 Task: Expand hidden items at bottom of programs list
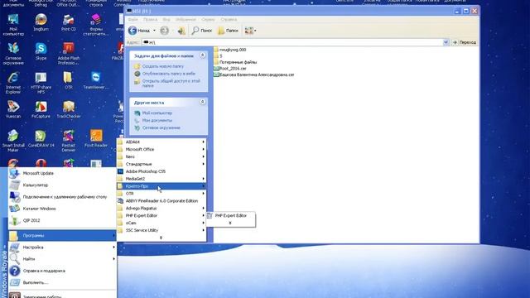coord(161,238)
